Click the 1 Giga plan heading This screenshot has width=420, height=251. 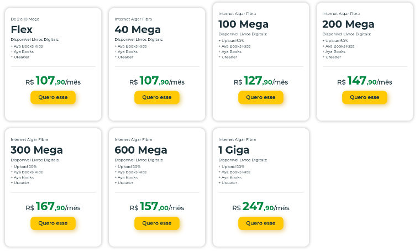click(x=234, y=150)
